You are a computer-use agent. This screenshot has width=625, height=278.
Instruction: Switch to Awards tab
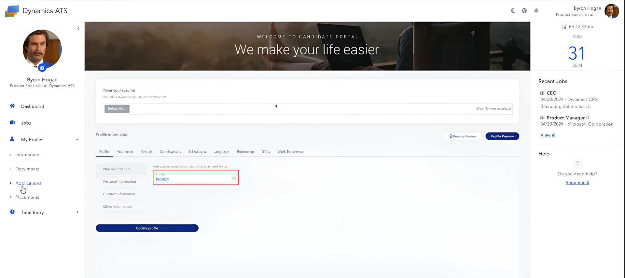pyautogui.click(x=146, y=152)
